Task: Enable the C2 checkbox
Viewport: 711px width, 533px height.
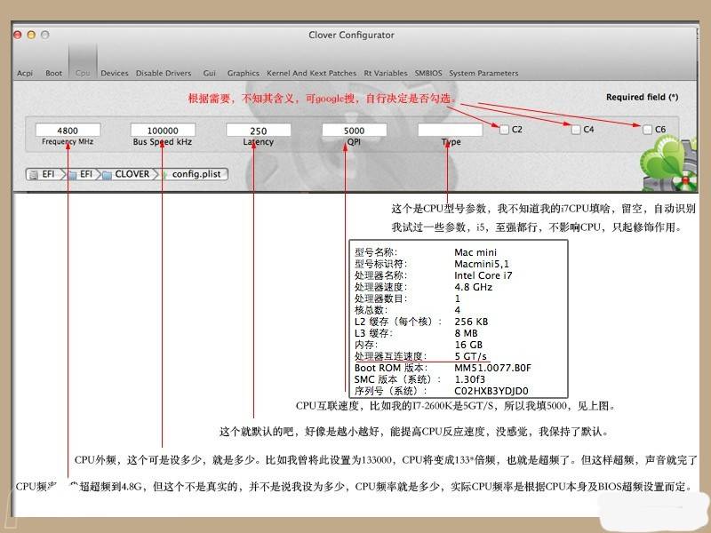Action: 505,130
